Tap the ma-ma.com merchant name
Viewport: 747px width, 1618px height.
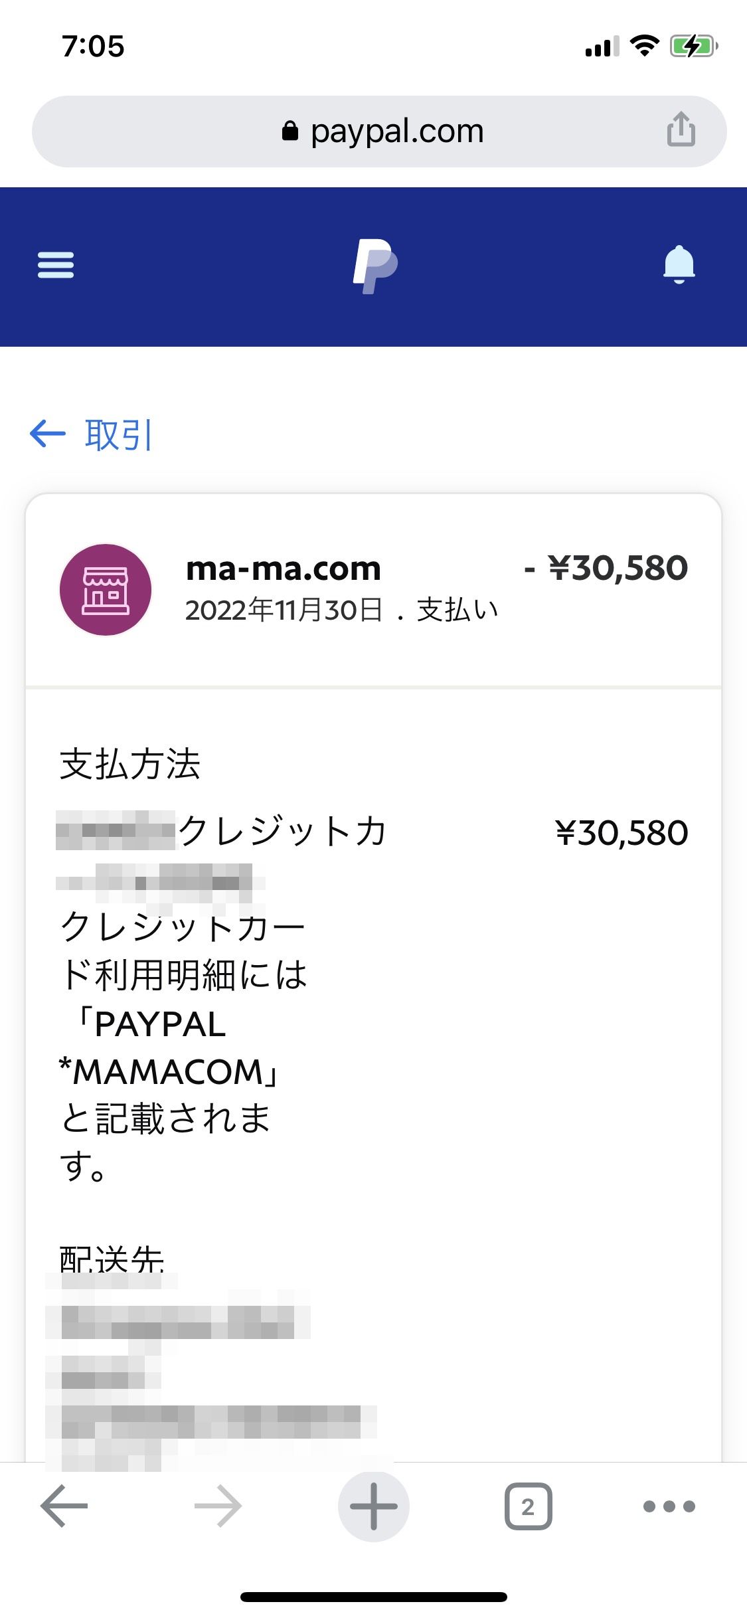[x=284, y=569]
